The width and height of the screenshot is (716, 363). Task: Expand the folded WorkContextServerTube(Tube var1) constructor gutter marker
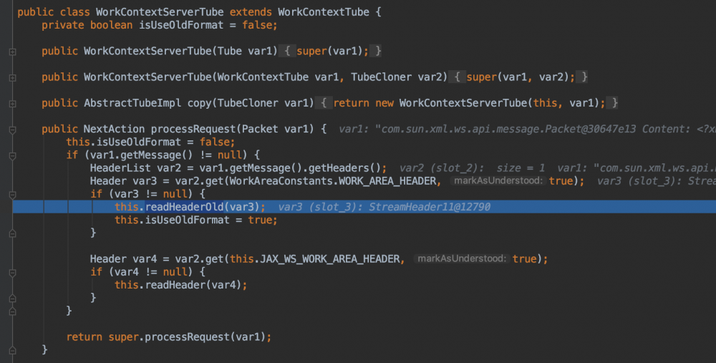coord(12,52)
